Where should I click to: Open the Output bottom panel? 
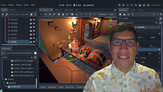(x=43, y=87)
